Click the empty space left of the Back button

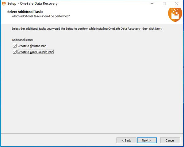click(x=61, y=140)
